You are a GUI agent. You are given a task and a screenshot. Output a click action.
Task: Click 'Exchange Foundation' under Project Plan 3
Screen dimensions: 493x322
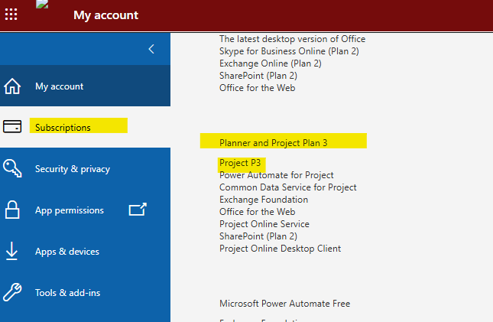(x=264, y=200)
